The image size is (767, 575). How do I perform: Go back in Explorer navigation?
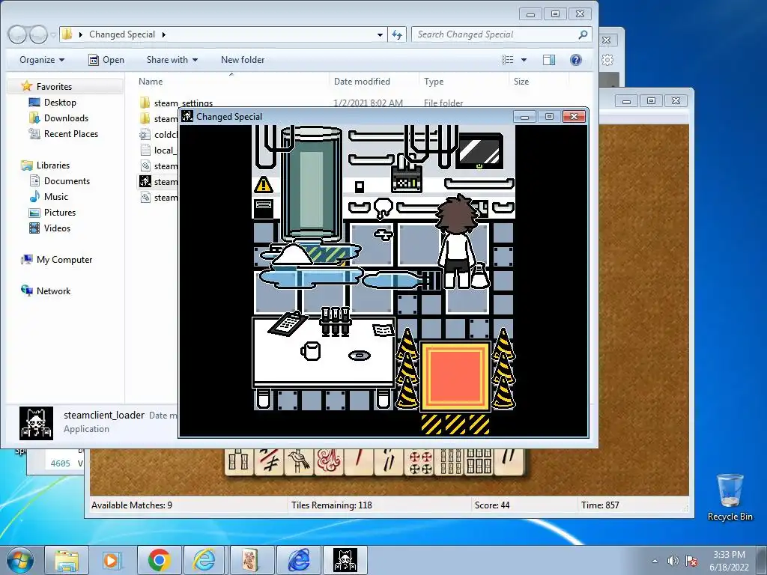click(17, 34)
